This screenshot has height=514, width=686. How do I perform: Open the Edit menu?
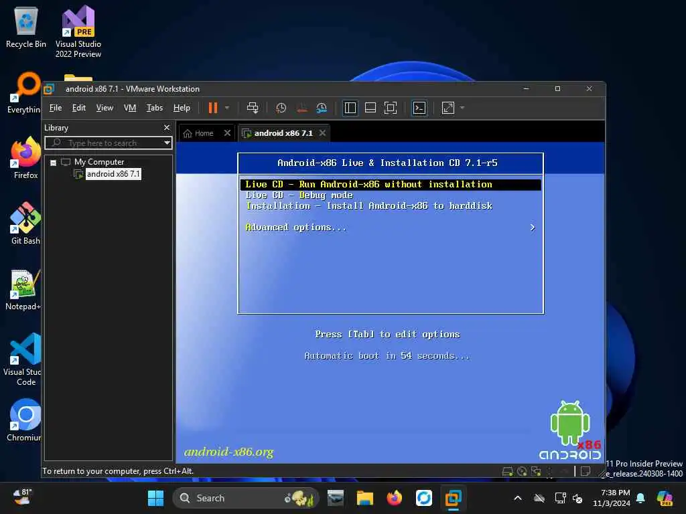pos(79,108)
